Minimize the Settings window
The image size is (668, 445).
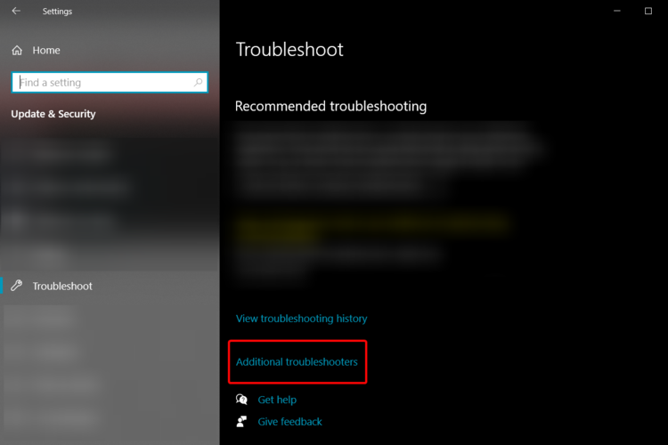tap(617, 11)
